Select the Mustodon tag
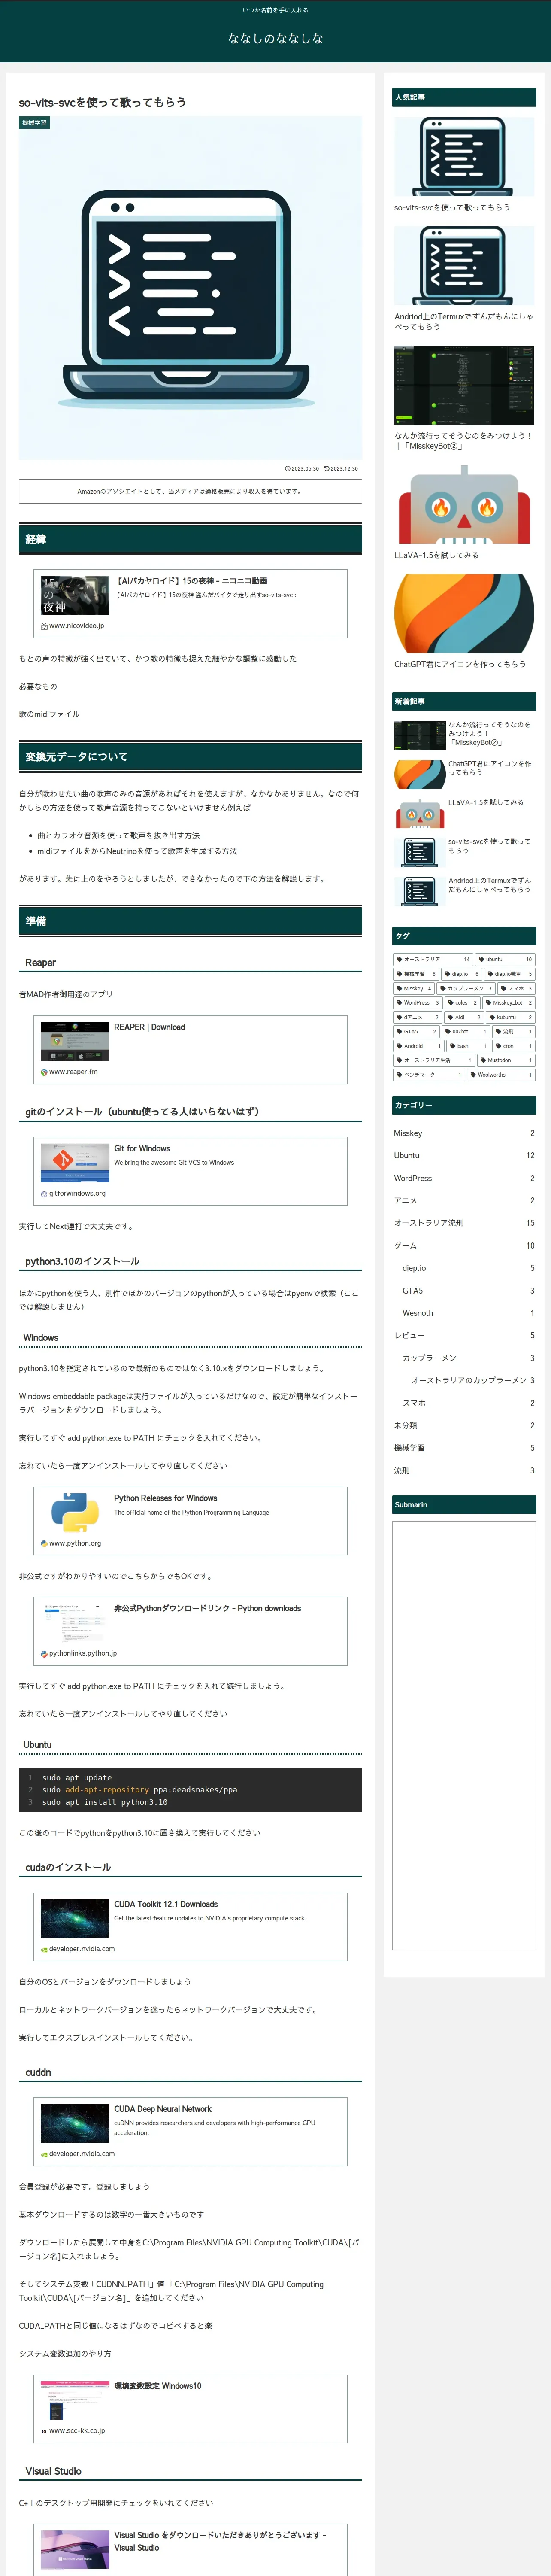The width and height of the screenshot is (551, 2576). (x=507, y=1060)
